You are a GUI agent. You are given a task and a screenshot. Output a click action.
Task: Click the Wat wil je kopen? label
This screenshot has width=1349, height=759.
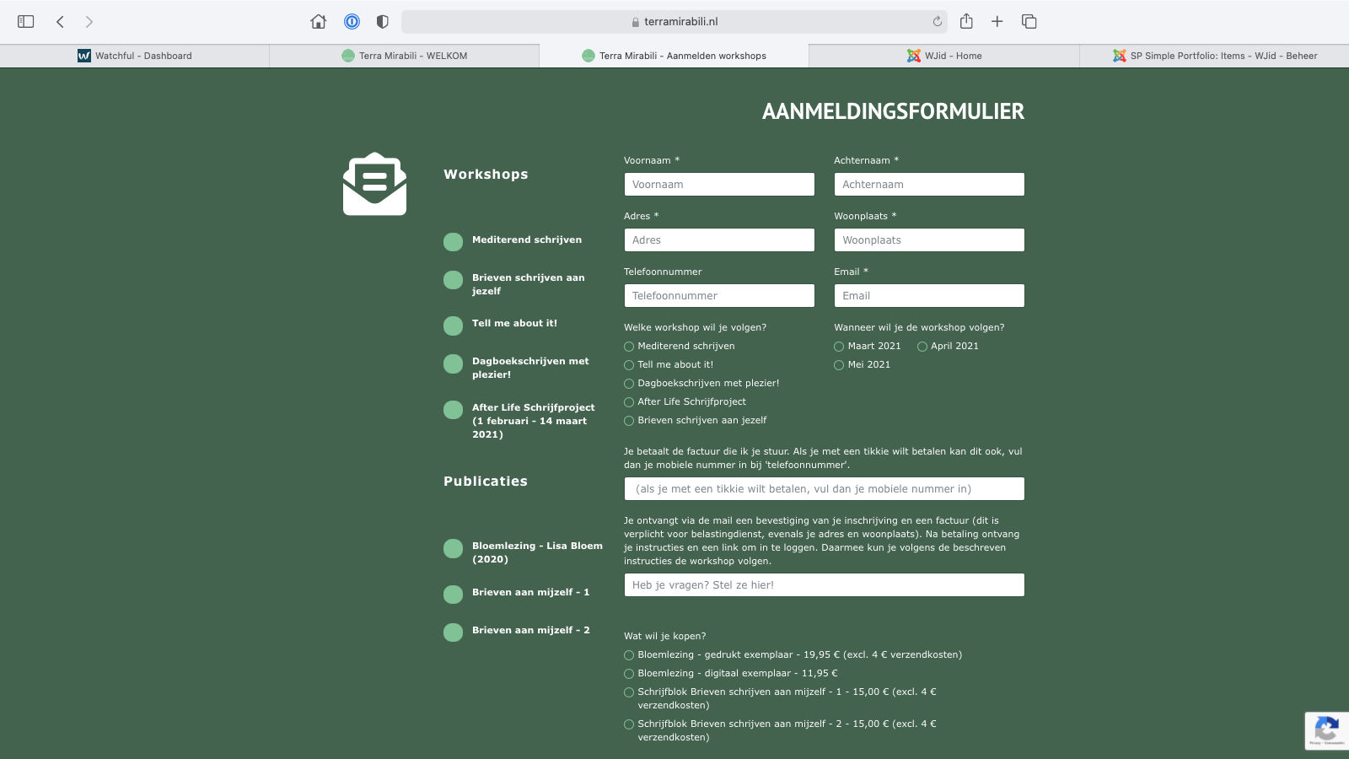[664, 636]
